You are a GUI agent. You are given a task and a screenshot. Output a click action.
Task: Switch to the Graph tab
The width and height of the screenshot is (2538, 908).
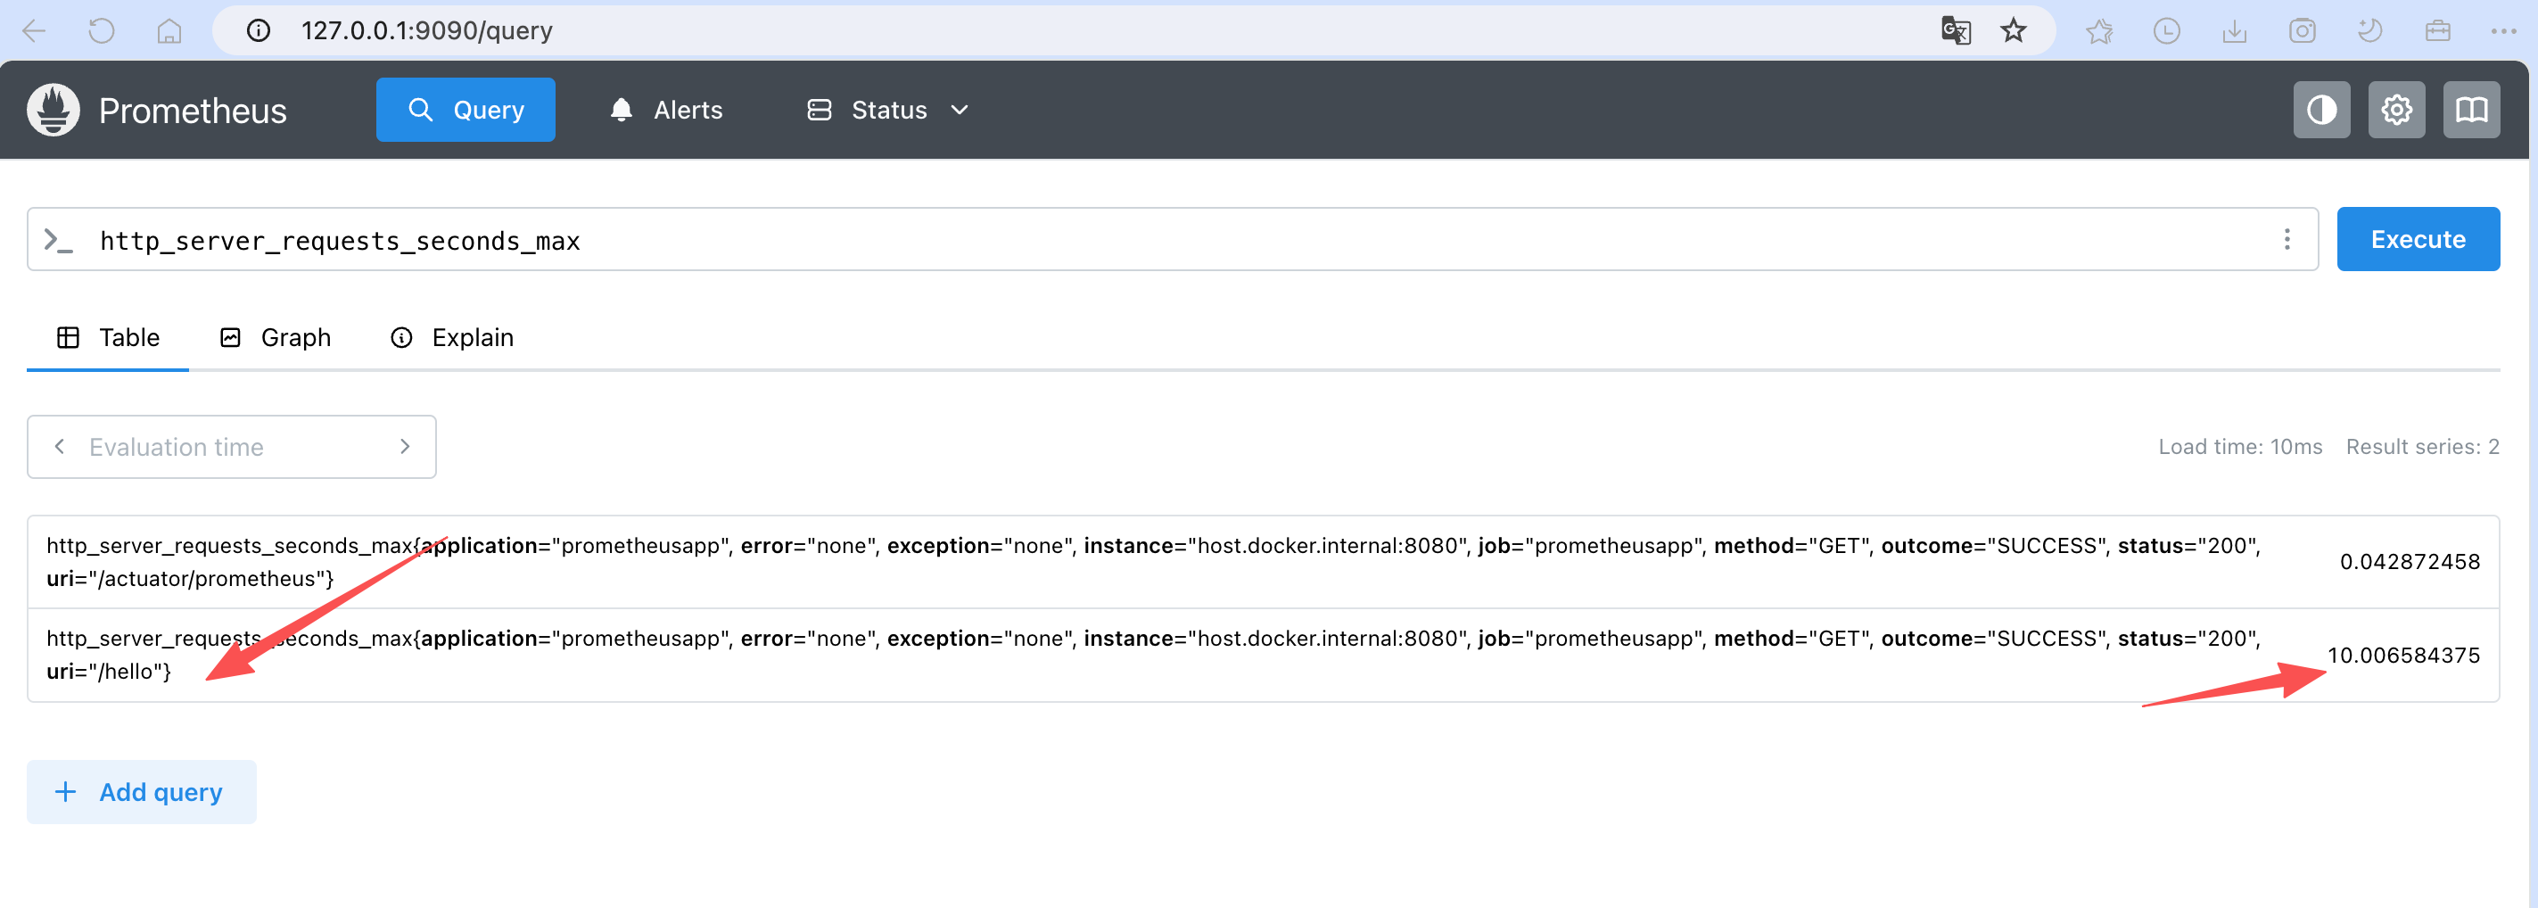point(275,338)
